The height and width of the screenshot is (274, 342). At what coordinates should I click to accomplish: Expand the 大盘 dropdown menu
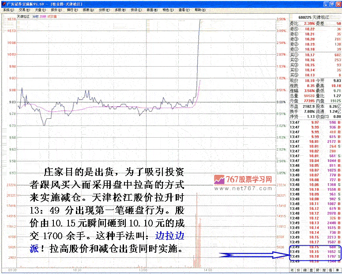click(39, 9)
